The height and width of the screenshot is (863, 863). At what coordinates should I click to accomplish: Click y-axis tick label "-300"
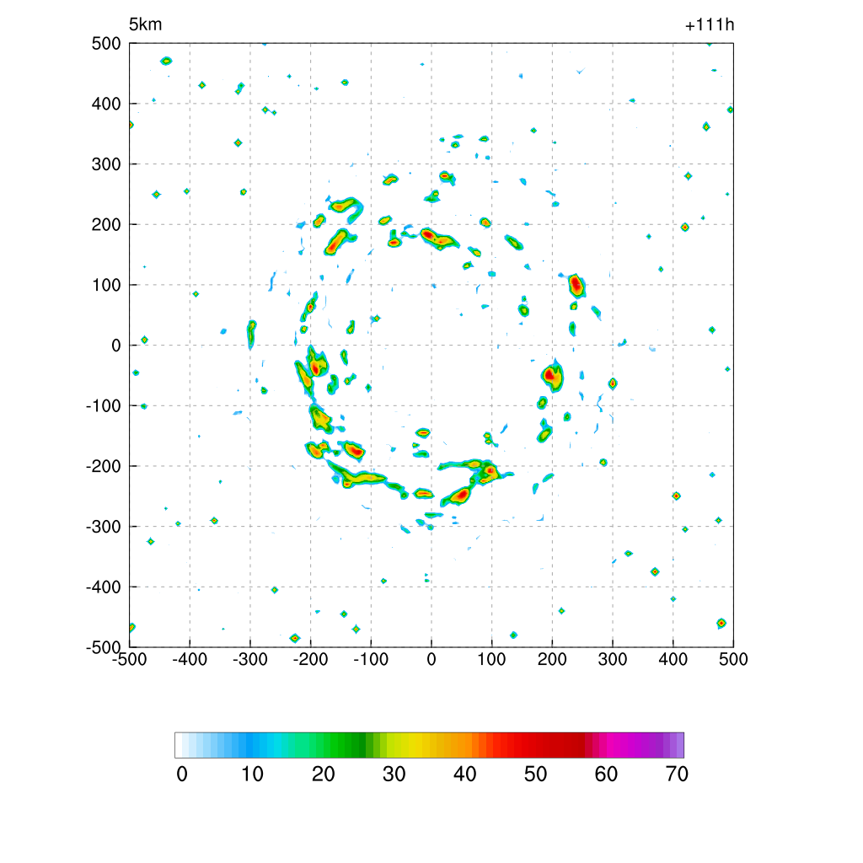pos(104,527)
